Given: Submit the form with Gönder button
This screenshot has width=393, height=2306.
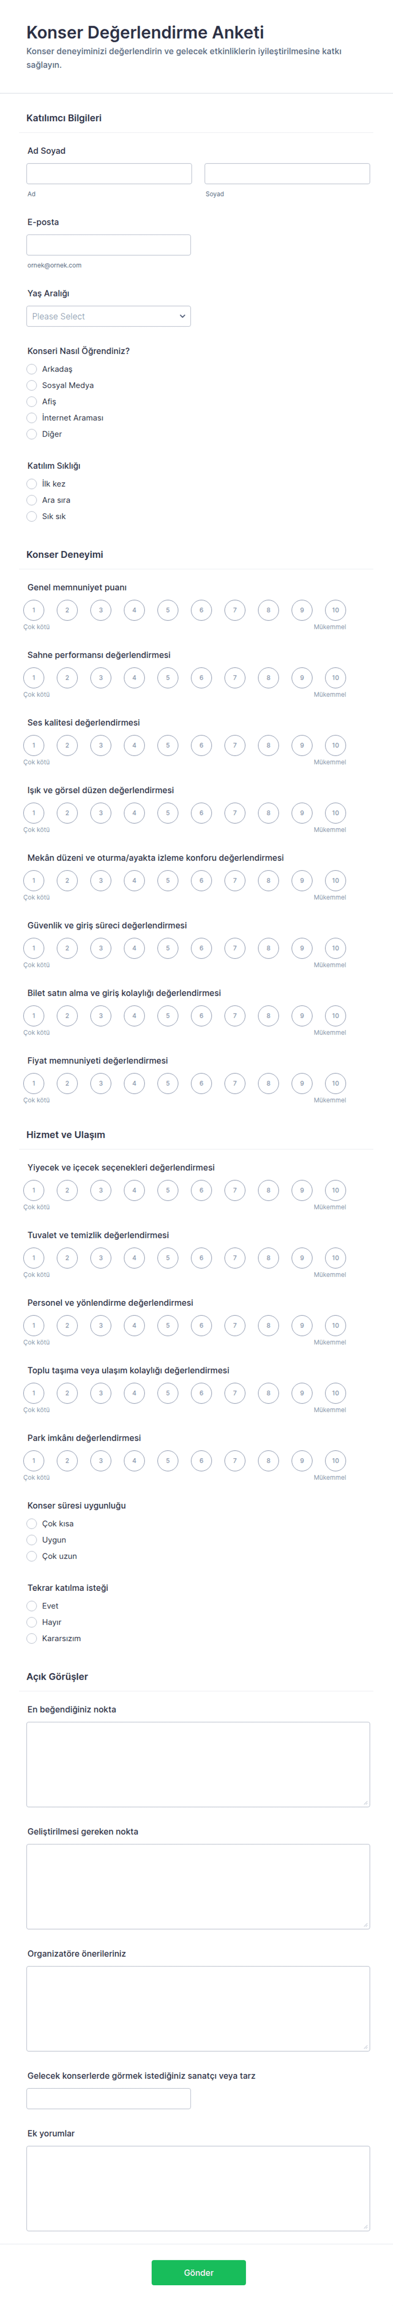Looking at the screenshot, I should (x=199, y=2273).
